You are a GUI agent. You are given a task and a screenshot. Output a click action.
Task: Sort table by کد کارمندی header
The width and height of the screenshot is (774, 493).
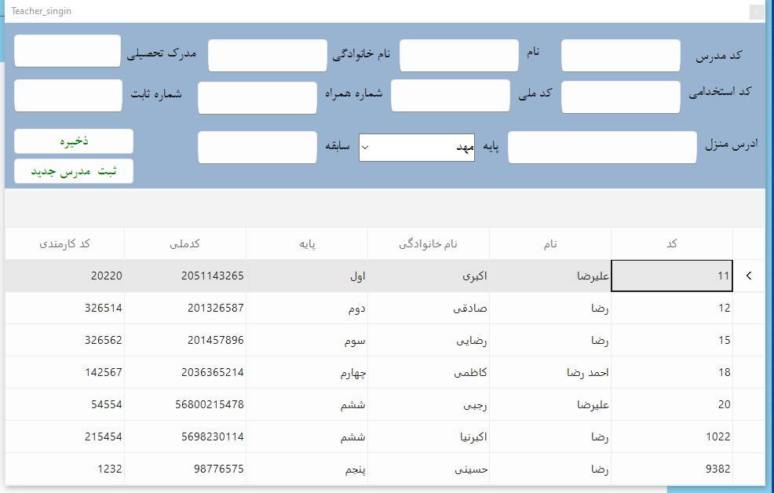coord(64,244)
